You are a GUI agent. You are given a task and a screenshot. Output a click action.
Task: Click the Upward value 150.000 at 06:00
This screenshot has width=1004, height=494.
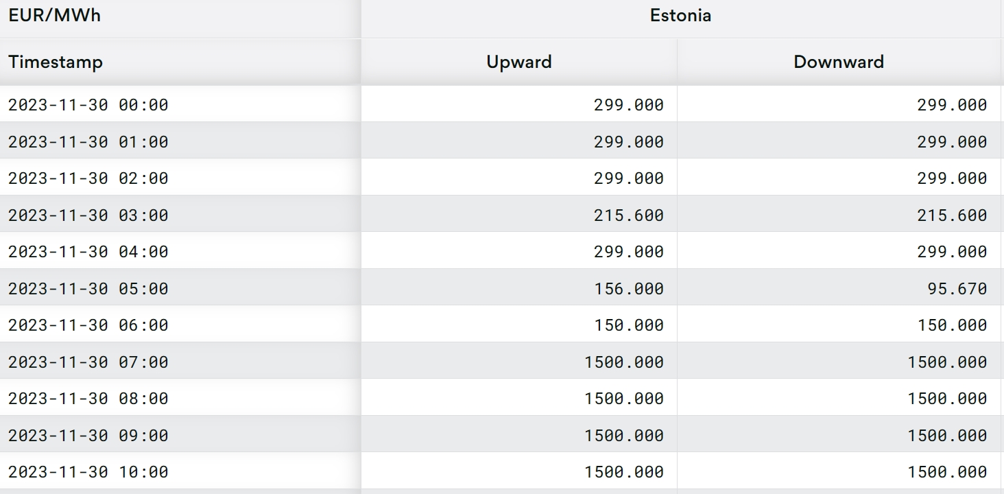click(628, 325)
